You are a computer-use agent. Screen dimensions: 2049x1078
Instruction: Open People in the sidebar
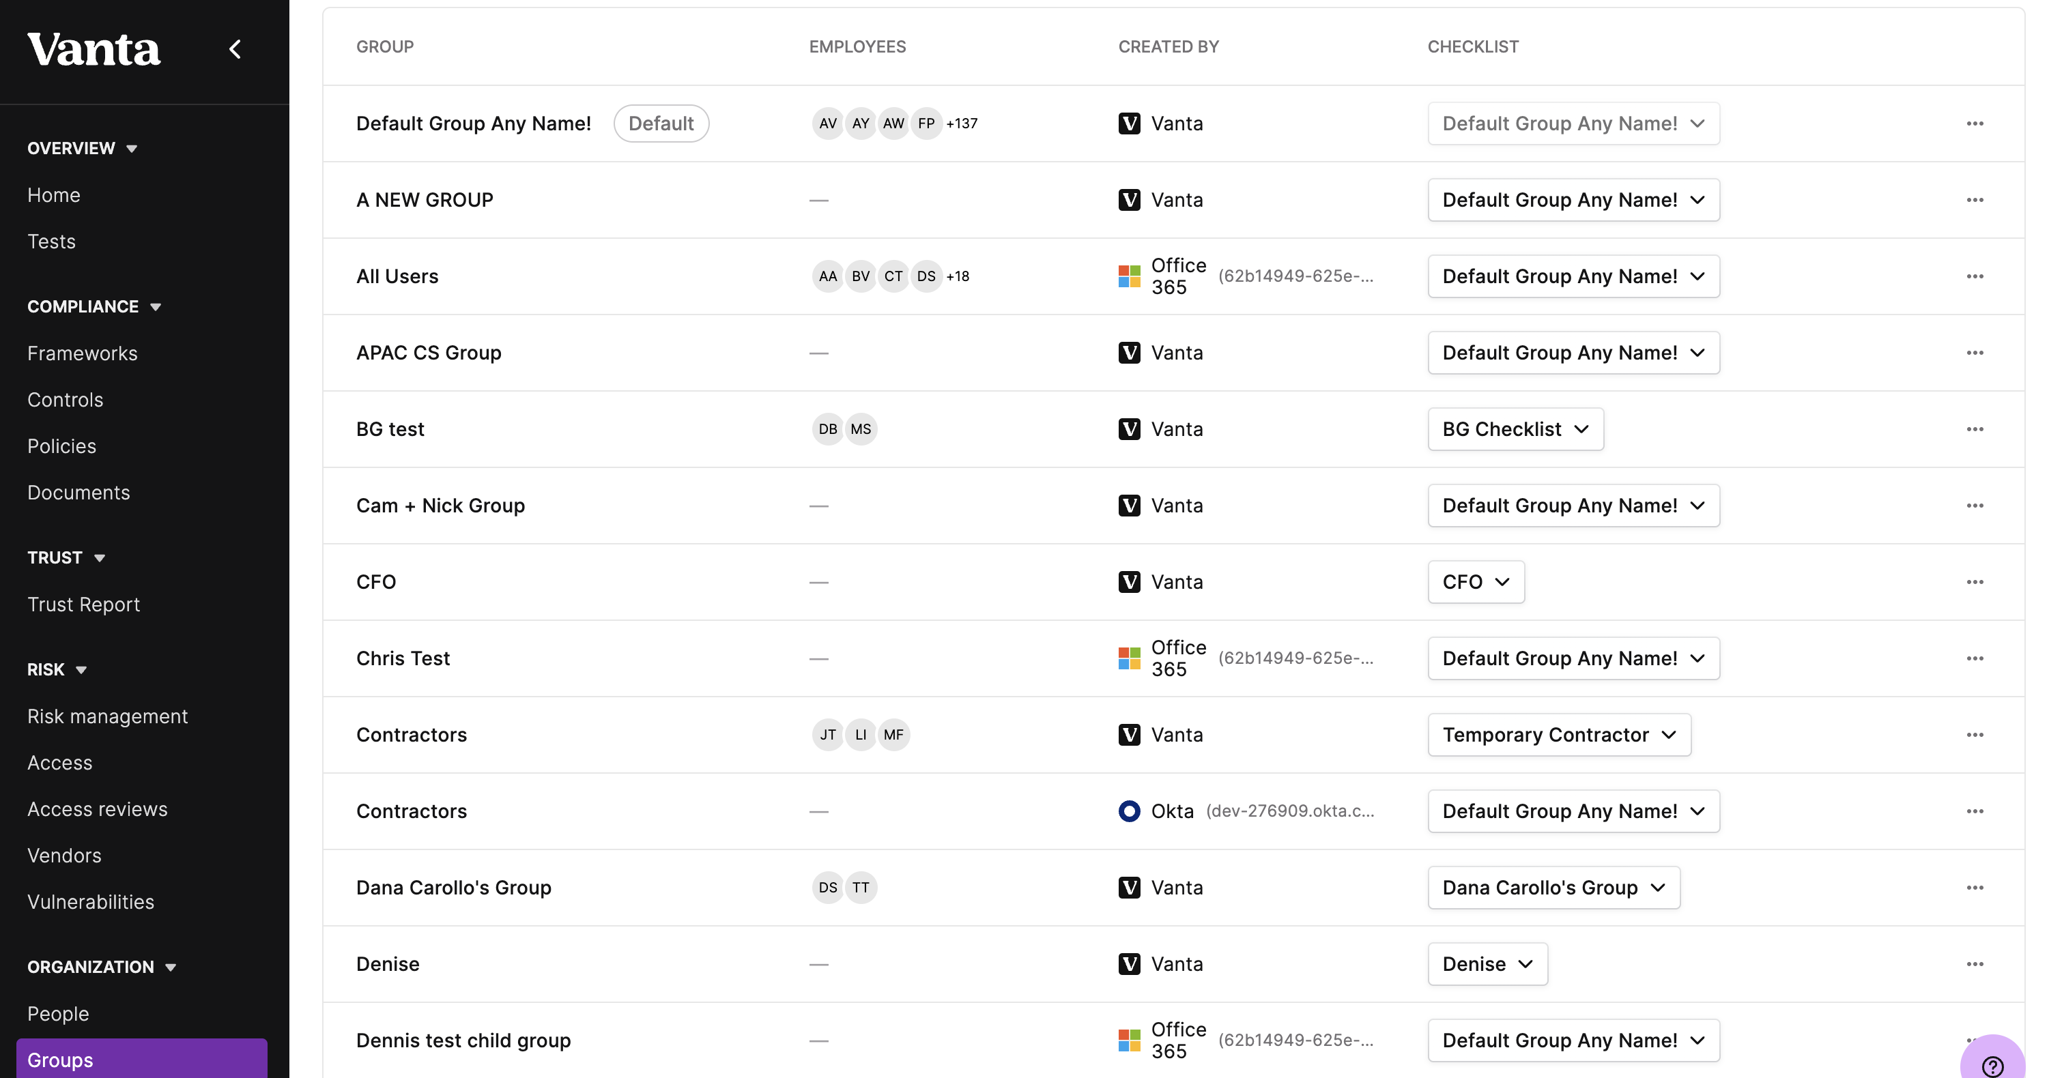[x=58, y=1015]
